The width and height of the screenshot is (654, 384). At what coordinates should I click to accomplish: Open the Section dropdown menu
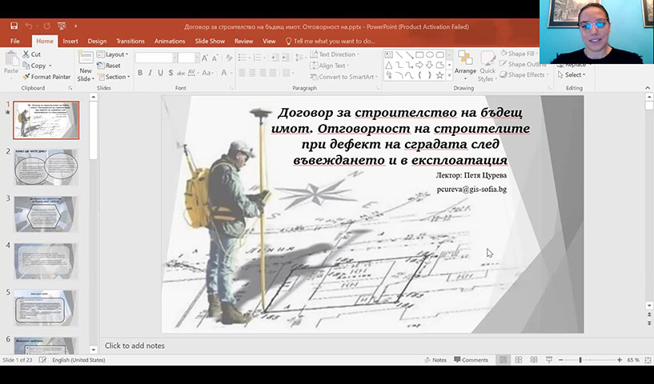coord(116,77)
